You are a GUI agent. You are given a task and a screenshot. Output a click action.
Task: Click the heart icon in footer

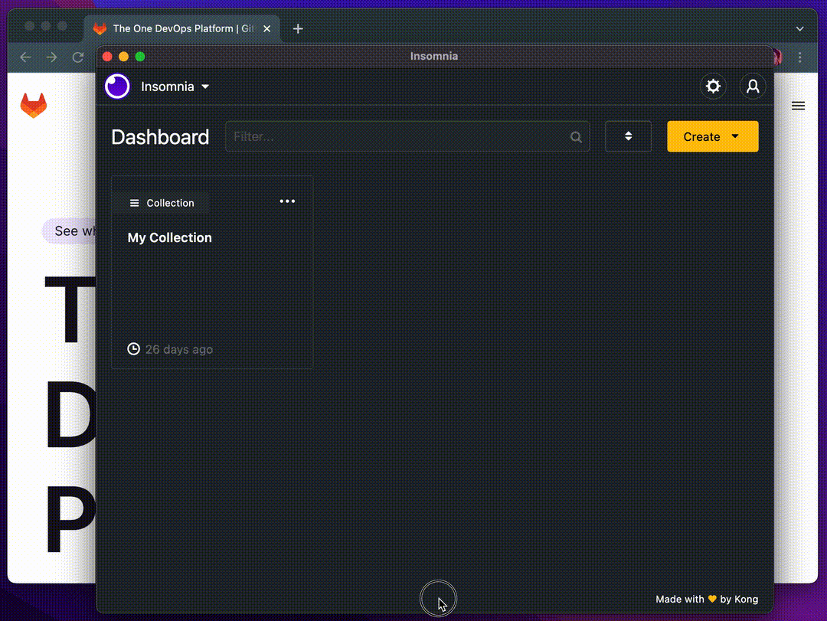pyautogui.click(x=712, y=599)
